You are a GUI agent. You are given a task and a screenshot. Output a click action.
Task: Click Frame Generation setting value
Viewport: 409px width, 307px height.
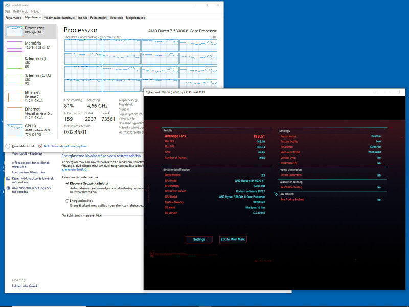point(379,175)
